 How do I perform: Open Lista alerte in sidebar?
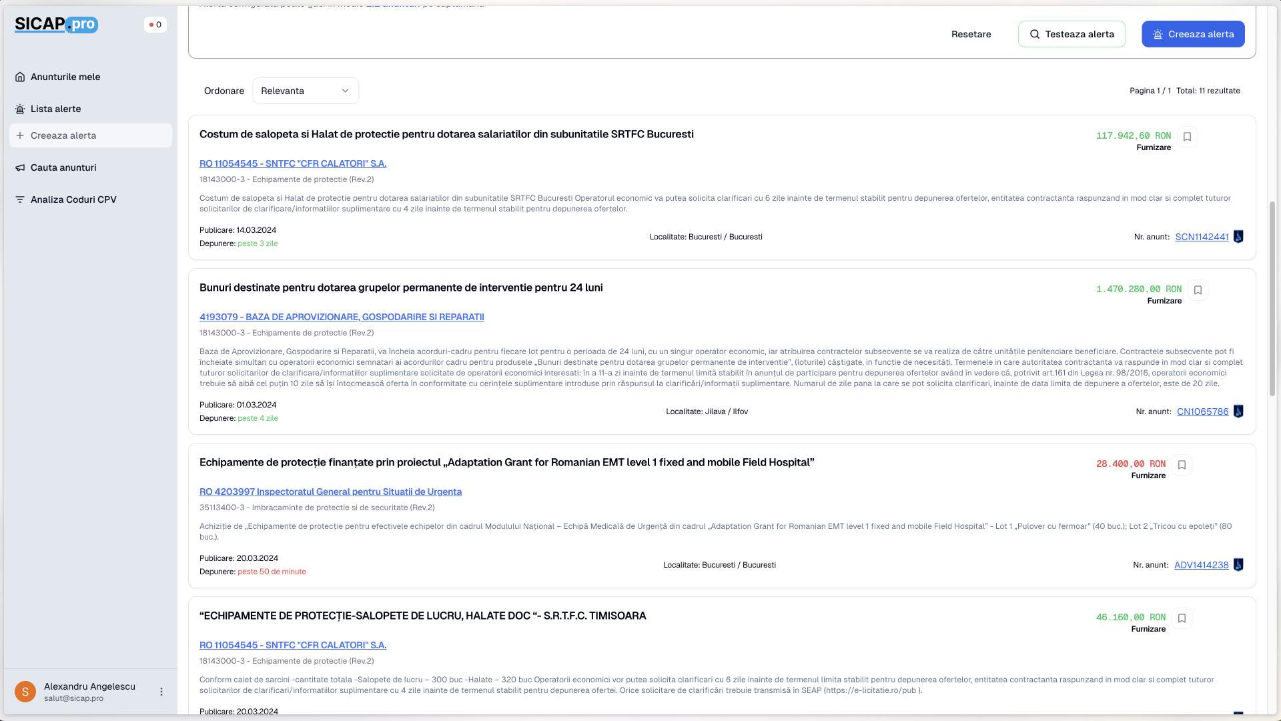(x=91, y=109)
